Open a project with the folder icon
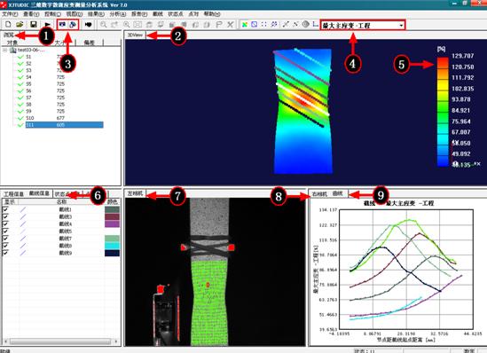The image size is (487, 353). 20,25
